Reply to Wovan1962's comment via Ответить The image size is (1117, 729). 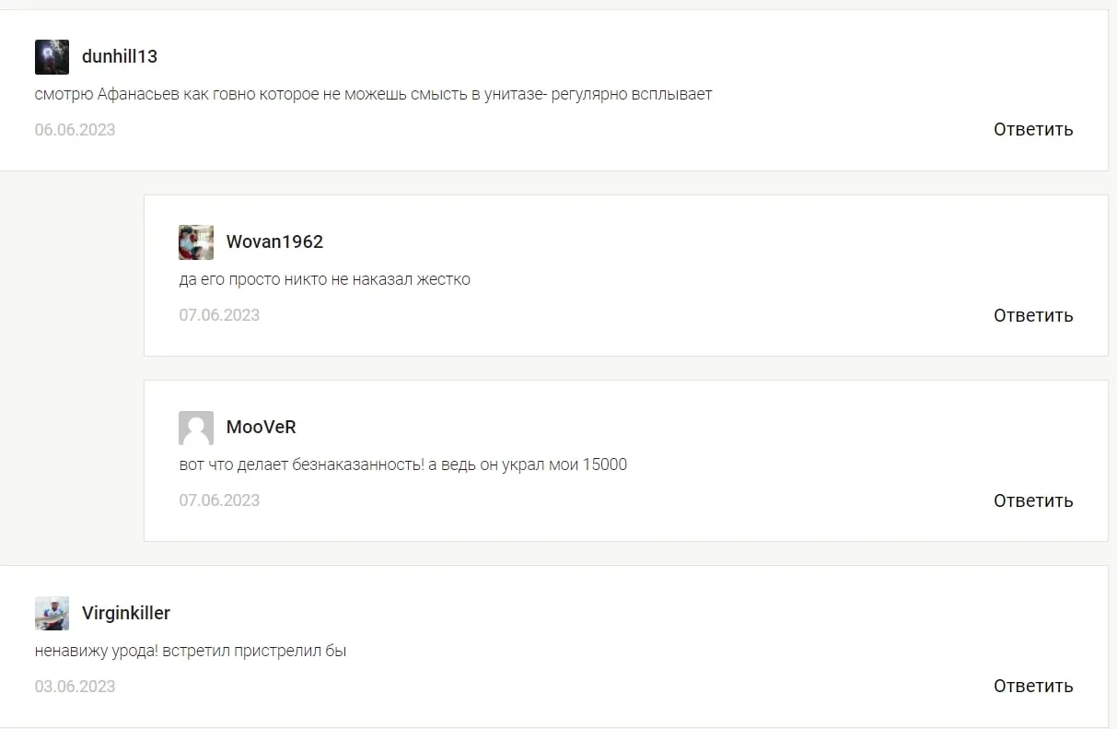coord(1033,315)
